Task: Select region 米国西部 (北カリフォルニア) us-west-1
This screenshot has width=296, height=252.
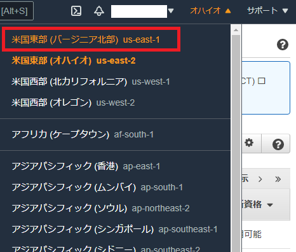Action: 91,81
